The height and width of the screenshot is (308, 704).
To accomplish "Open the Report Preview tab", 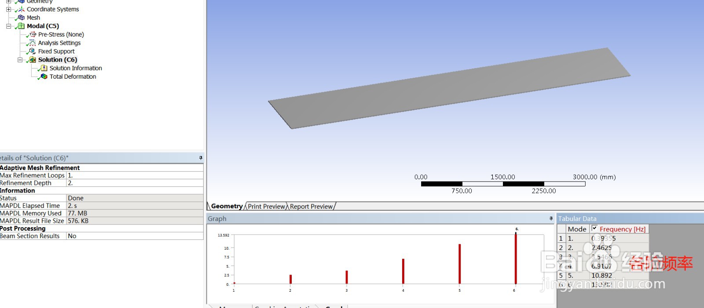I will tap(312, 207).
